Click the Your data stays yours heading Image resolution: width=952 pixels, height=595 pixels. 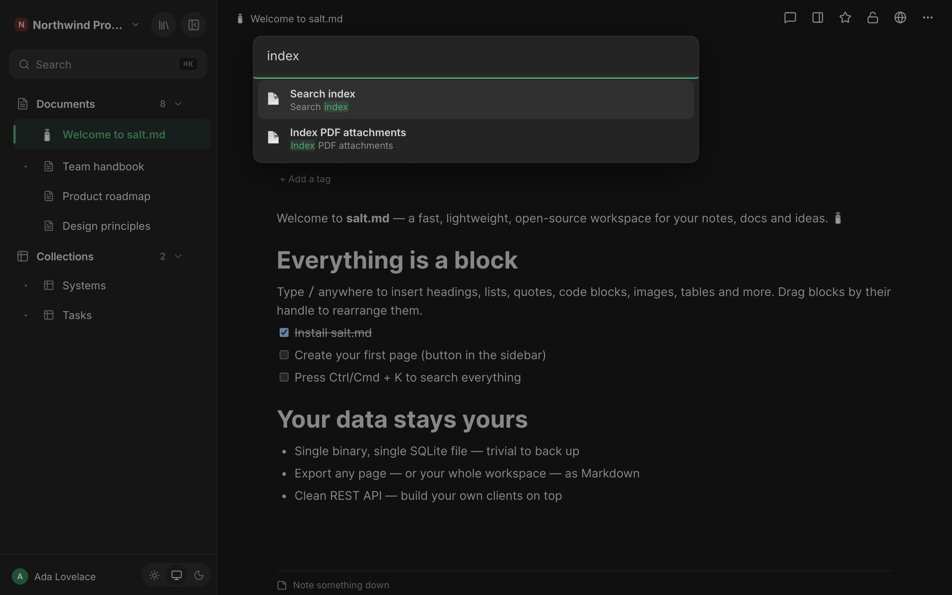(x=402, y=419)
